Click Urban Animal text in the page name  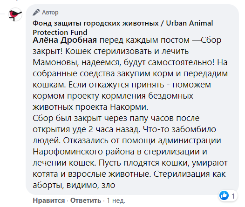(x=190, y=23)
